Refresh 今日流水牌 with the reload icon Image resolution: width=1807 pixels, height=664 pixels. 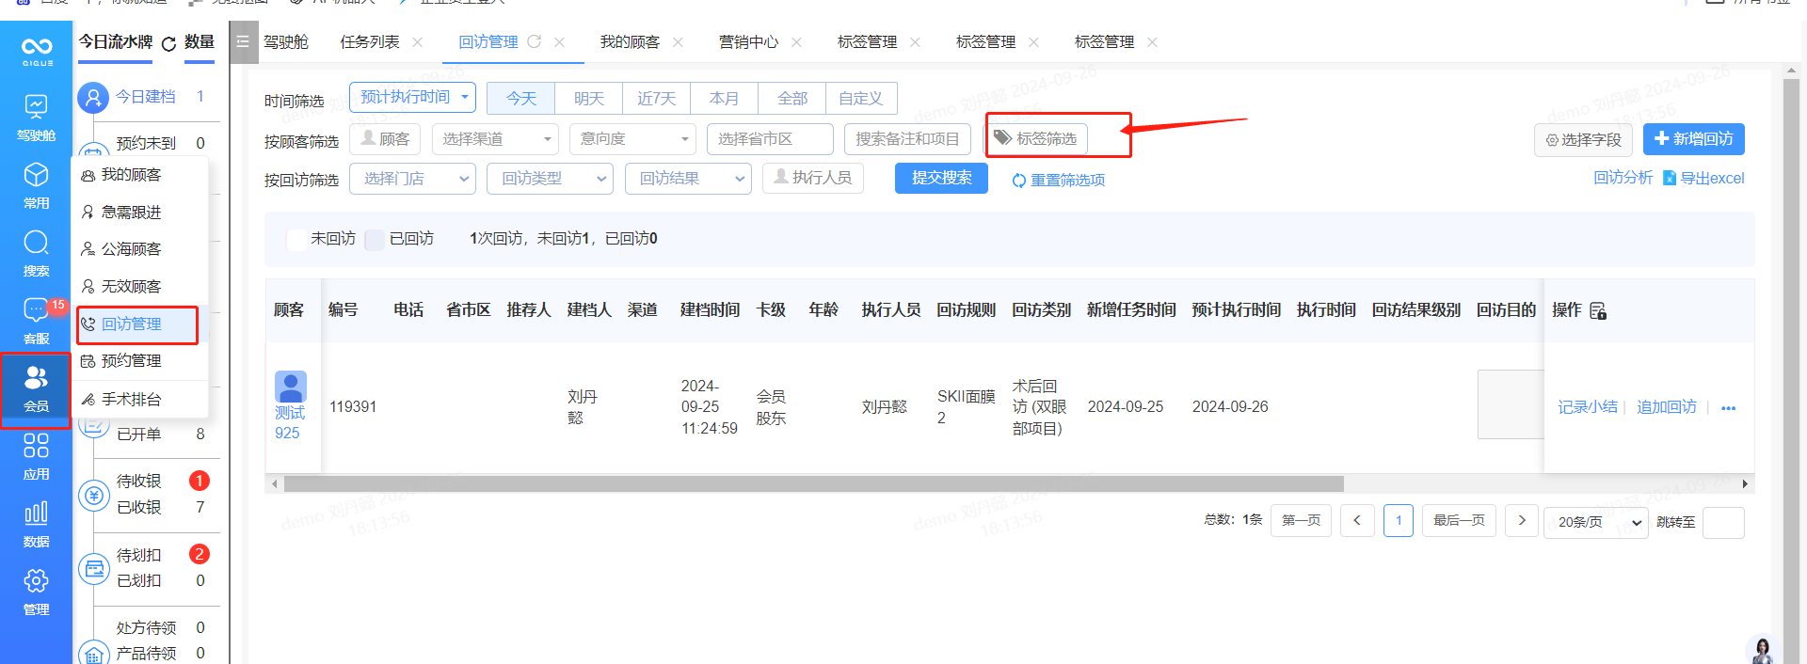click(x=169, y=43)
